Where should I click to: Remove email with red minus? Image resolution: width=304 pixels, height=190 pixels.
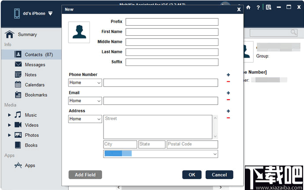click(229, 100)
